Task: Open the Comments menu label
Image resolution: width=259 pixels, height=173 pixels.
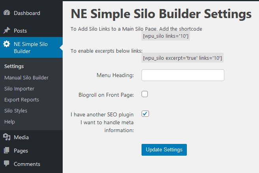Action: coord(27,164)
